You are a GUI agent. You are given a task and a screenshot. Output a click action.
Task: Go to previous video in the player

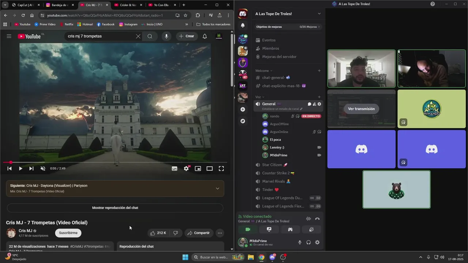pyautogui.click(x=10, y=168)
